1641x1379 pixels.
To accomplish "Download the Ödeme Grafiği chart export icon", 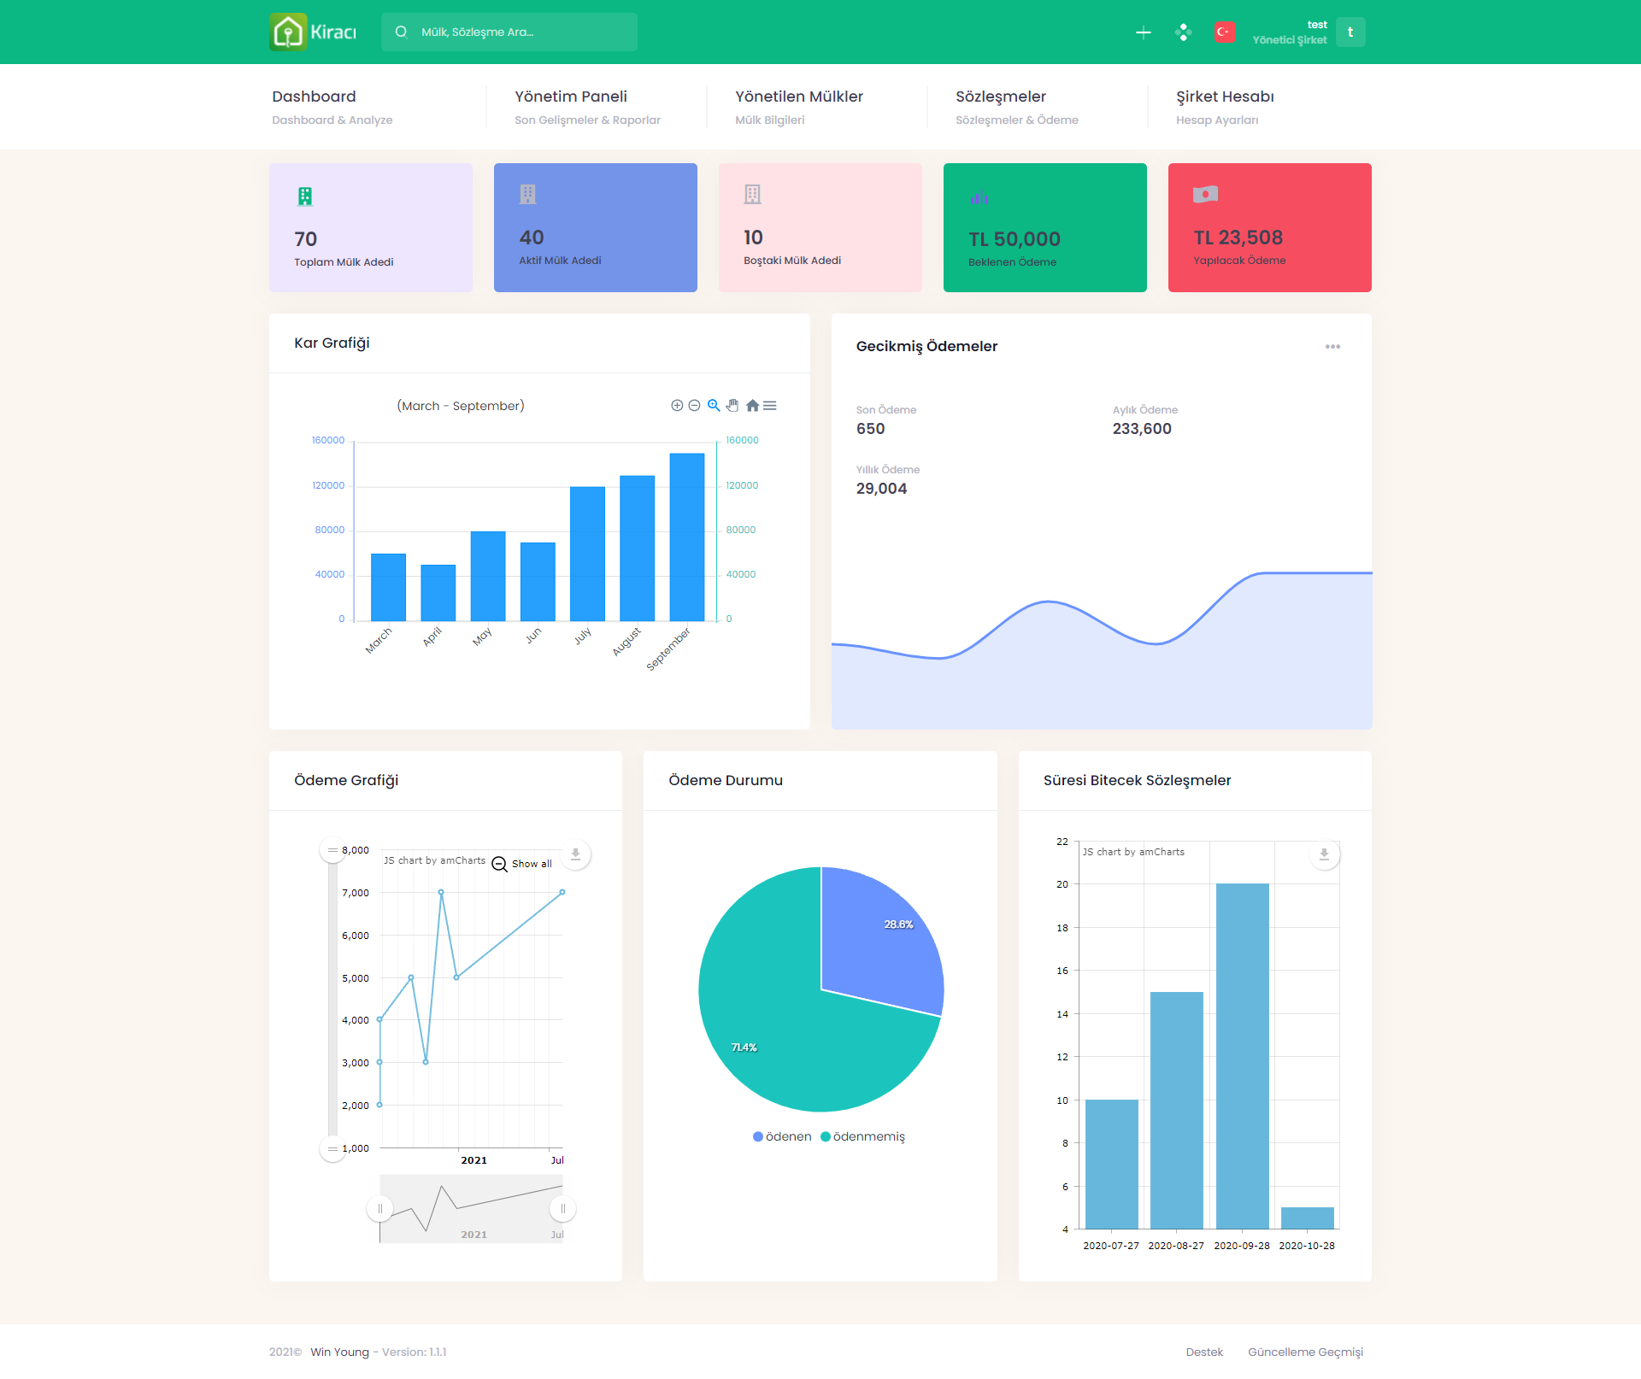I will point(576,854).
